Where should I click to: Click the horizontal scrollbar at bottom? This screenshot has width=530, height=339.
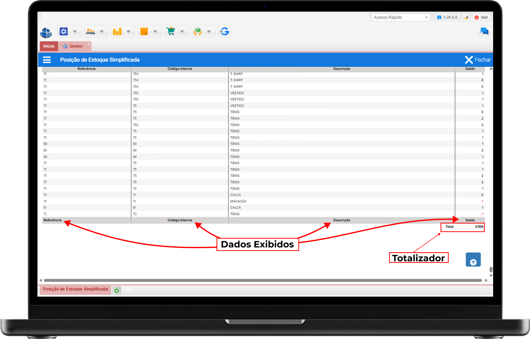point(263,280)
